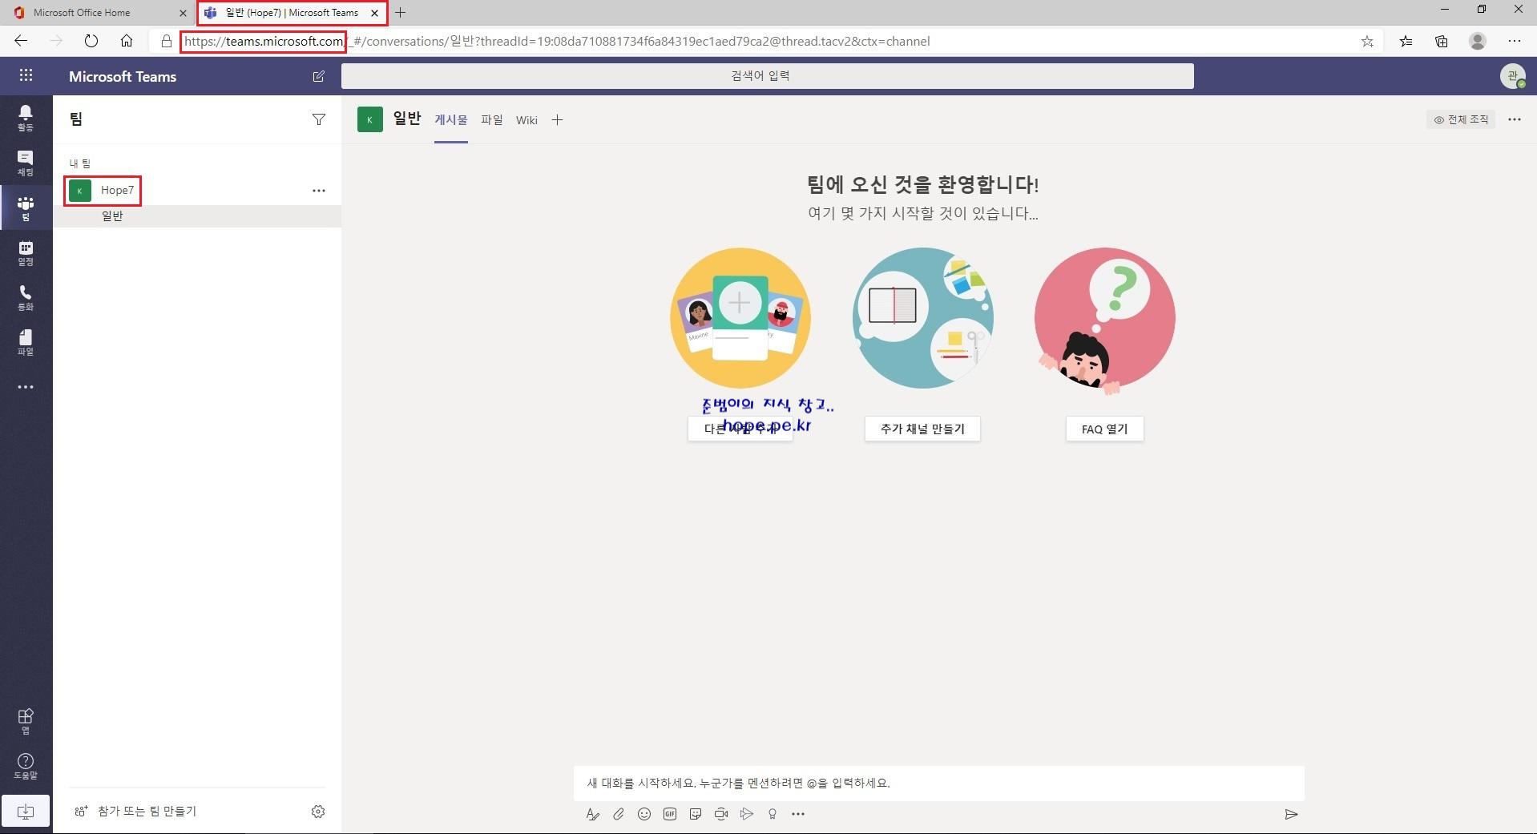Viewport: 1537px width, 834px height.
Task: Click the browser address bar URL
Action: (557, 42)
